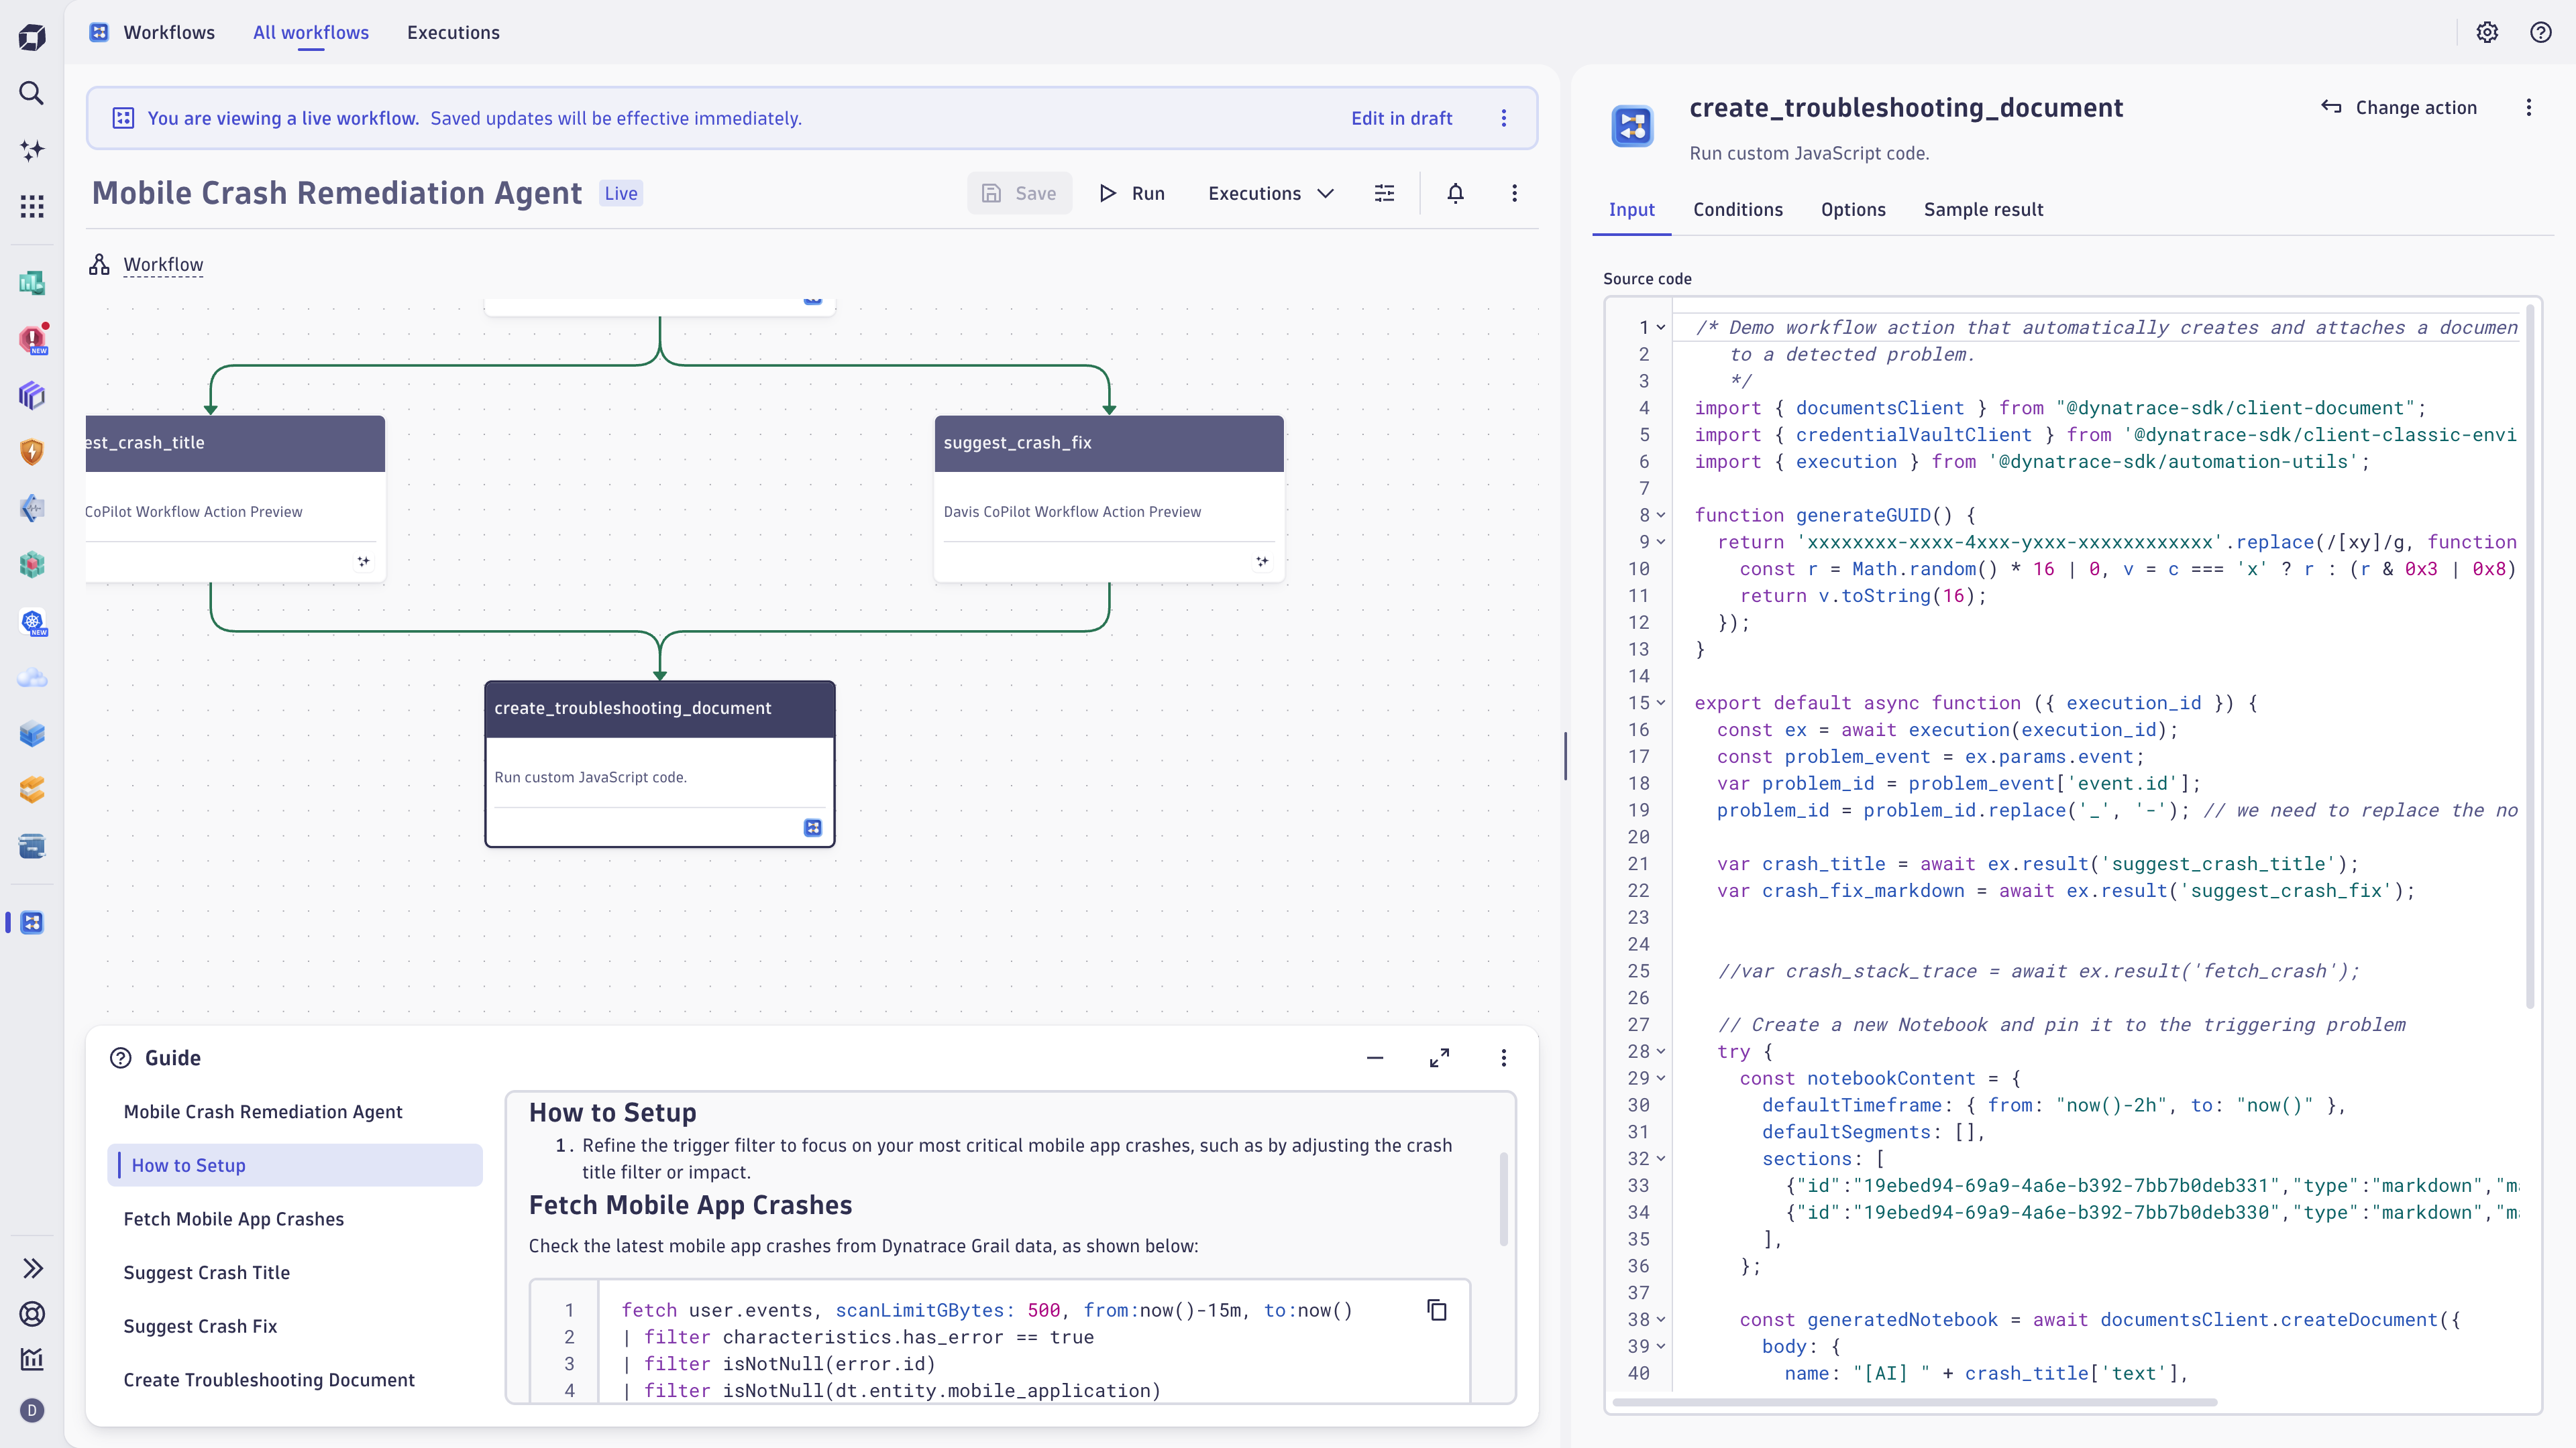The height and width of the screenshot is (1448, 2576).
Task: Switch to the Conditions tab
Action: (x=1738, y=209)
